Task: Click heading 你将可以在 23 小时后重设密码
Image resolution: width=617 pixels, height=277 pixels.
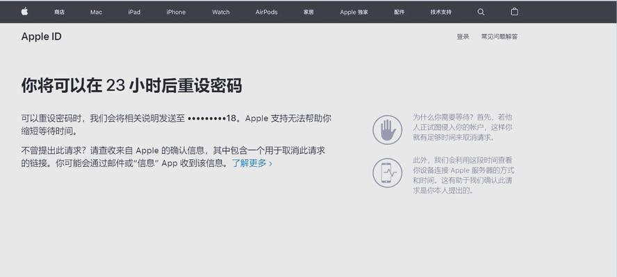Action: coord(131,86)
